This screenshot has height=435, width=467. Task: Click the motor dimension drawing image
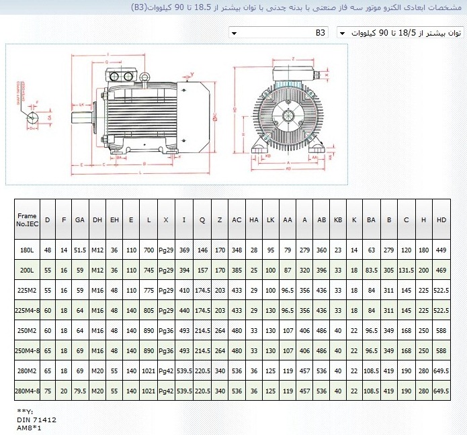[x=177, y=115]
